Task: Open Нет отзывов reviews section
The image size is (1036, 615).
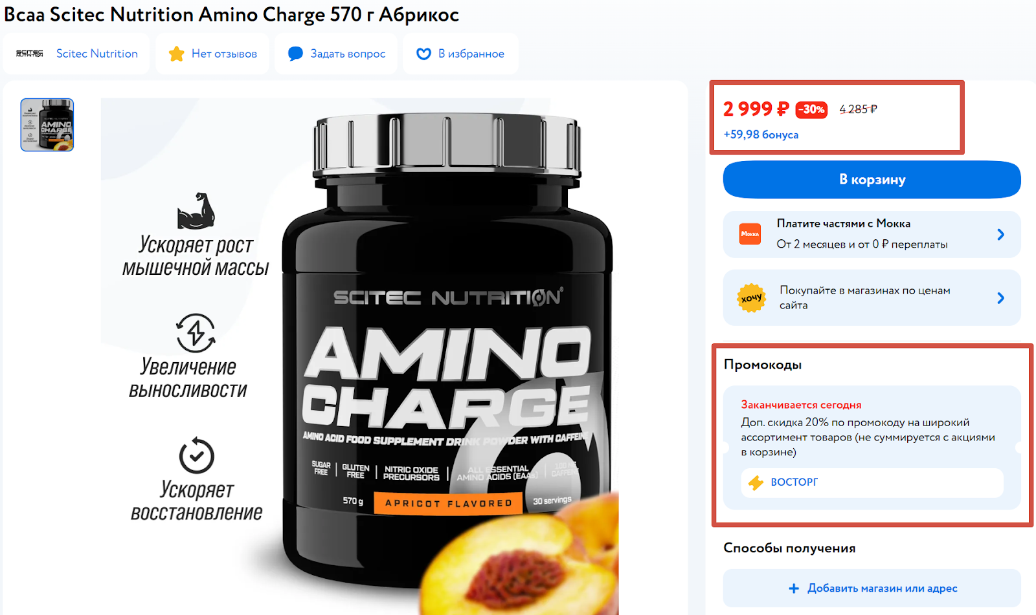Action: coord(224,54)
